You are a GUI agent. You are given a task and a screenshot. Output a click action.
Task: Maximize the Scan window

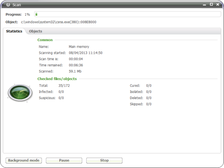[x=211, y=5]
